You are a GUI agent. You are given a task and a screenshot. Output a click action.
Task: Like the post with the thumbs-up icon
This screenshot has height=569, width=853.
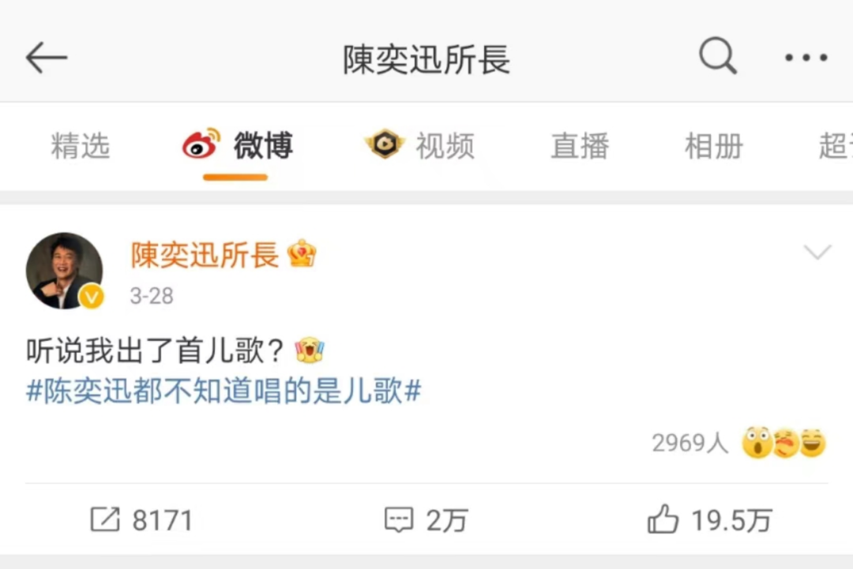tap(663, 519)
